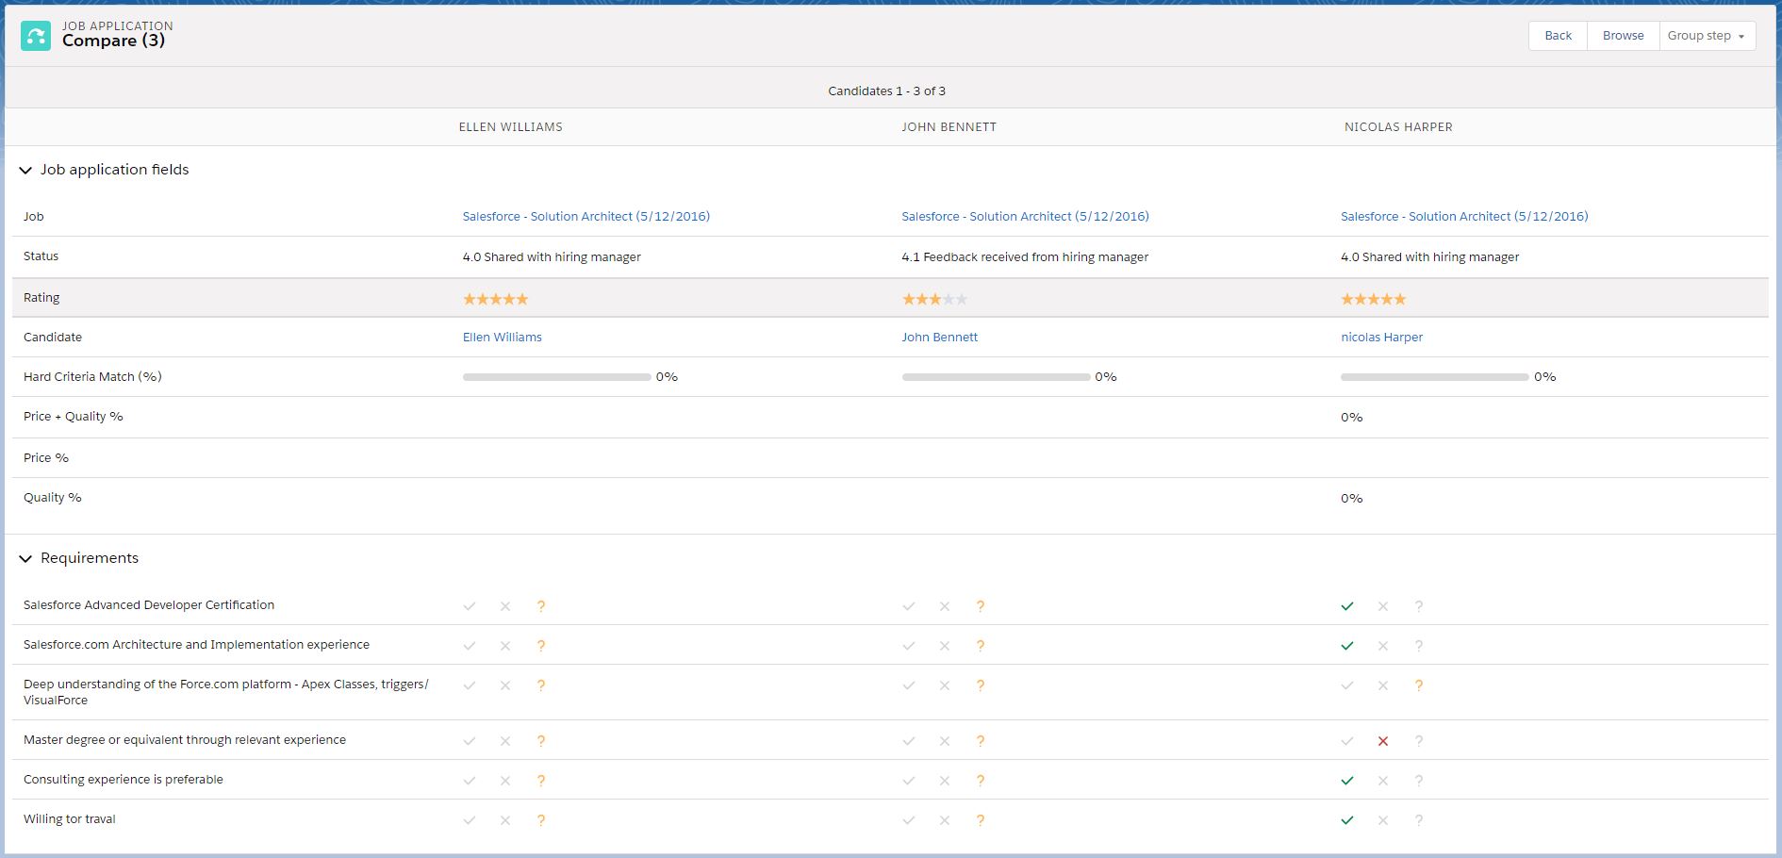This screenshot has height=858, width=1782.
Task: Mark Advanced Developer Certification met for Ellen Williams
Action: (470, 606)
